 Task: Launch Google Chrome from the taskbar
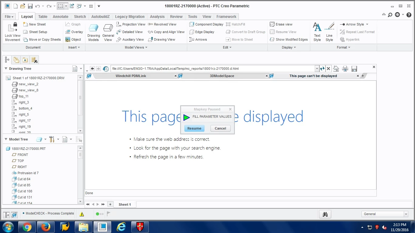pos(27,227)
